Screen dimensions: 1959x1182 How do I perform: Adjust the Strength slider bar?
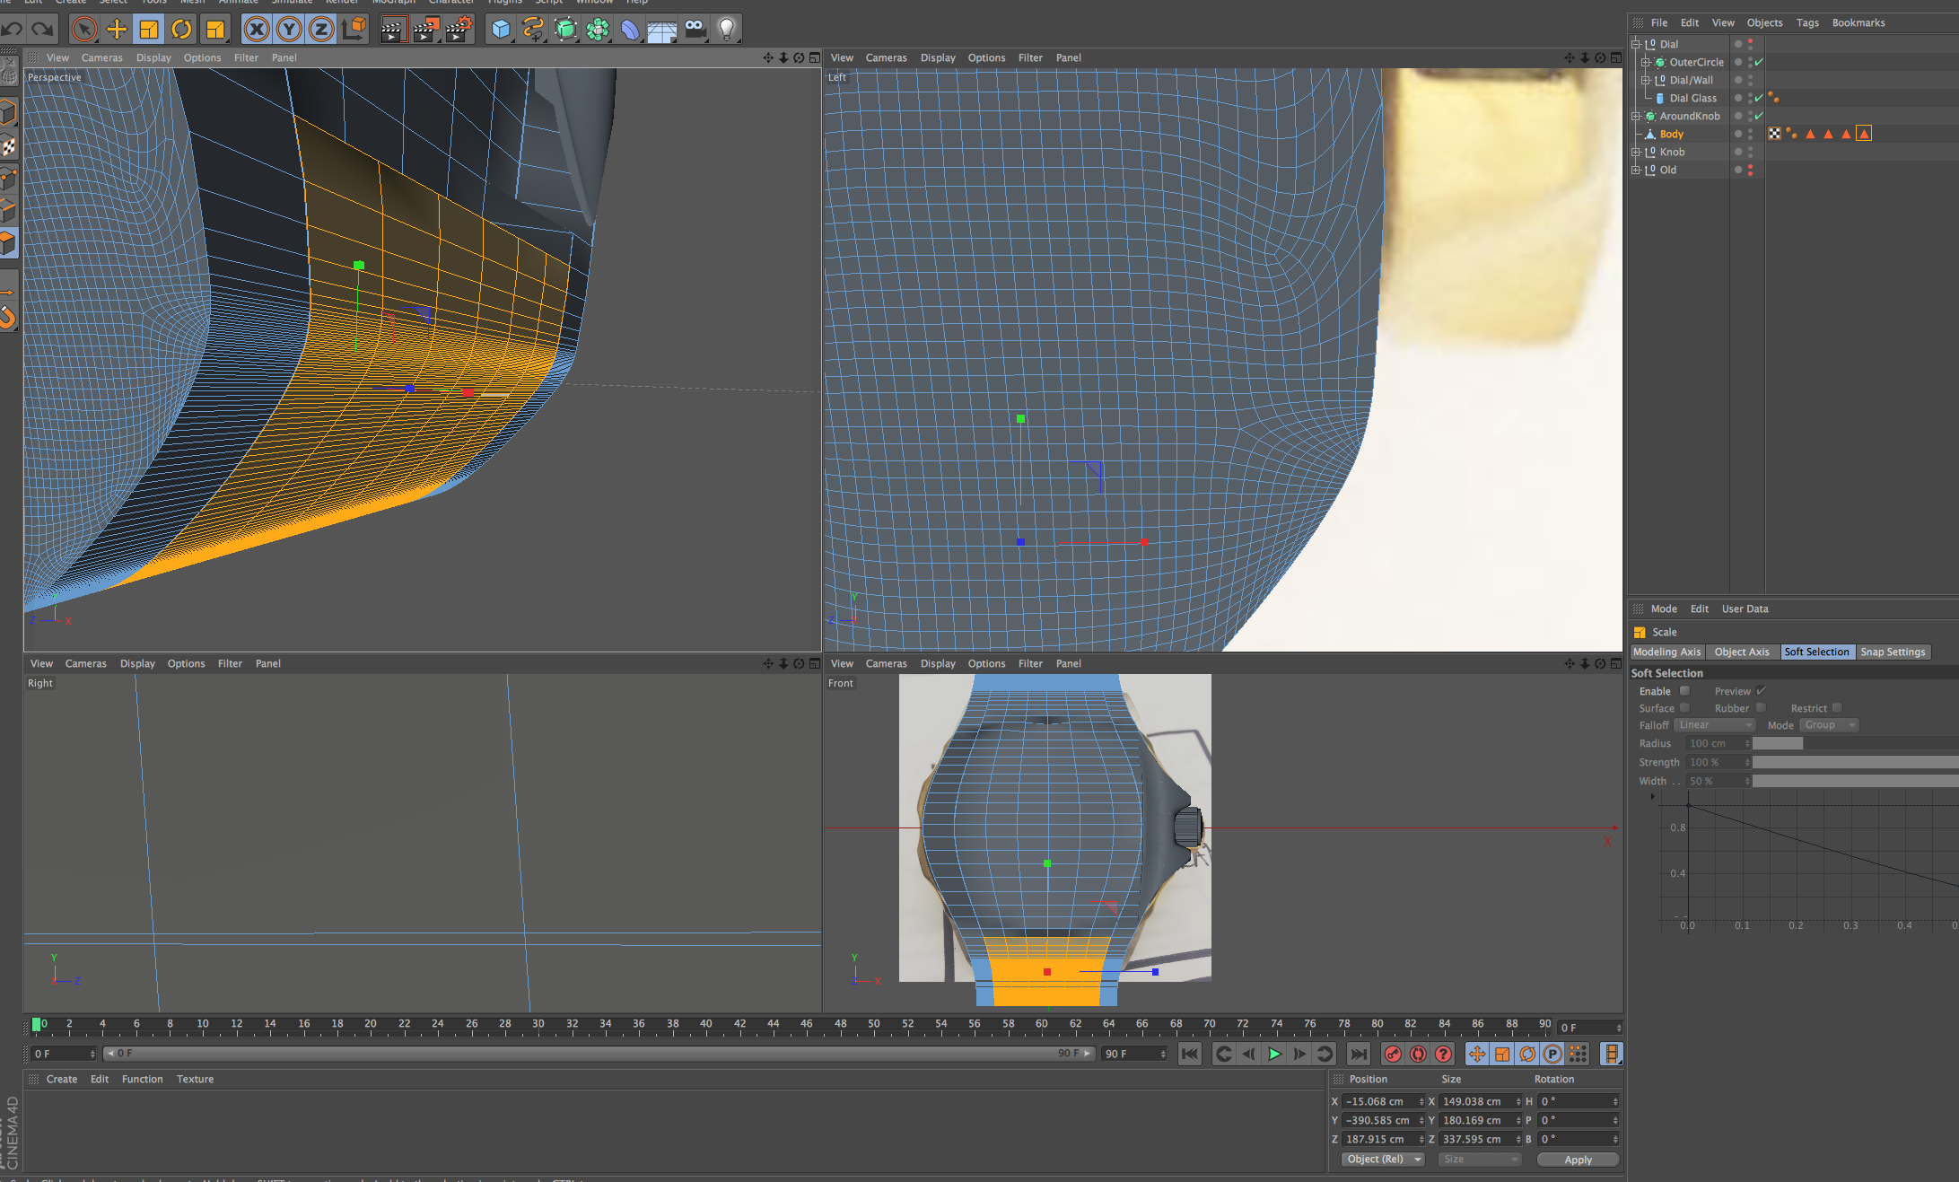(x=1855, y=762)
